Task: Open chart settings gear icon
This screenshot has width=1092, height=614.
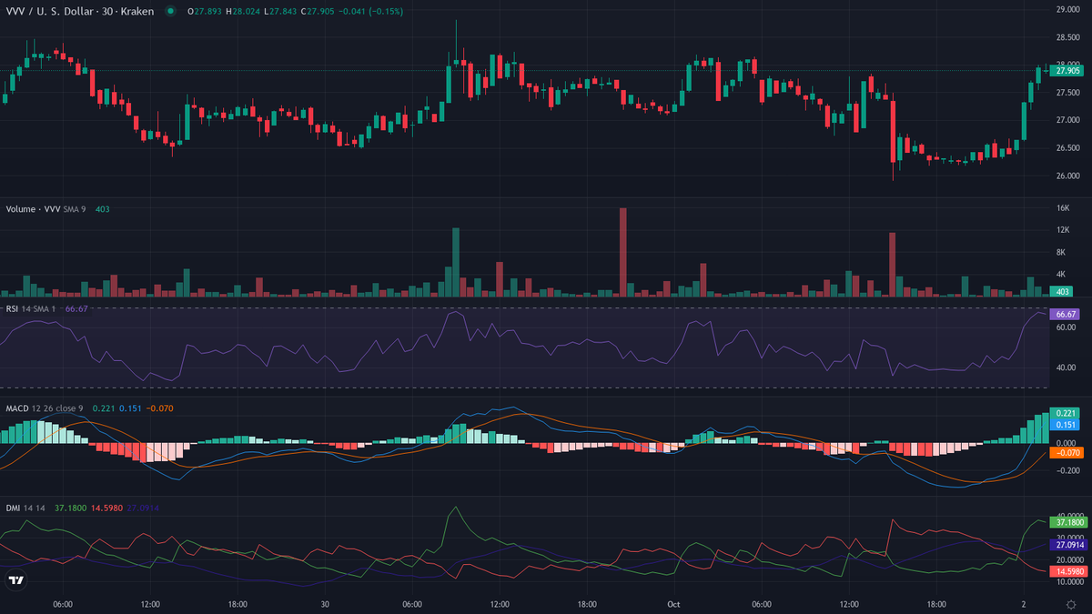Action: (1070, 604)
